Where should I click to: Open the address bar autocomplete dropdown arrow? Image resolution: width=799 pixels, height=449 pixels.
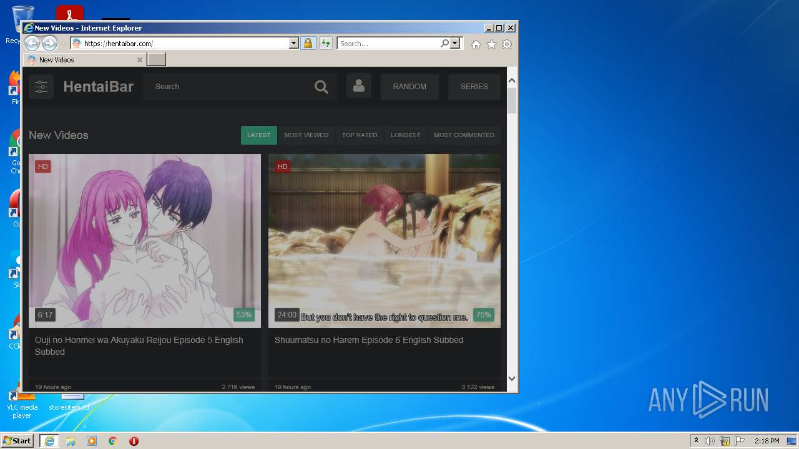coord(293,43)
